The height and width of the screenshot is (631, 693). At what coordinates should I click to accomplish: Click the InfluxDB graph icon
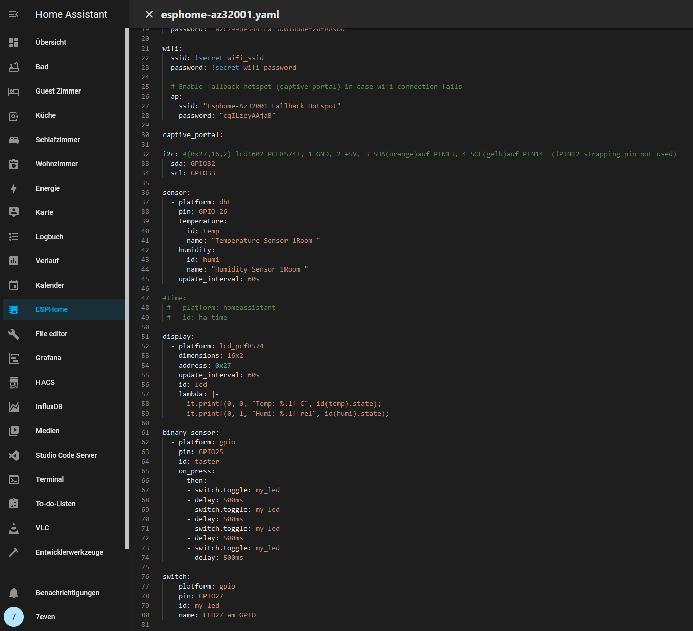[x=14, y=407]
